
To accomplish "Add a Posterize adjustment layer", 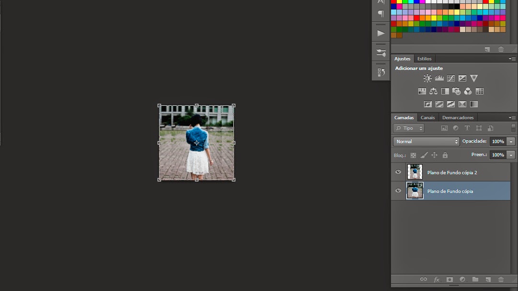I will tap(439, 104).
